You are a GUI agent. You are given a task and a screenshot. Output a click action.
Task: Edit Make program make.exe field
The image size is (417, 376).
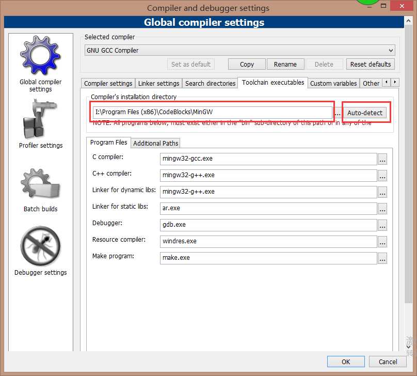coord(268,258)
